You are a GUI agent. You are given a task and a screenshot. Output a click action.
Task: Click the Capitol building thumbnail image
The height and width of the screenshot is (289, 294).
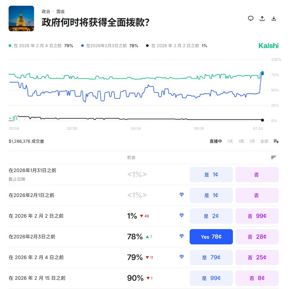click(x=21, y=18)
